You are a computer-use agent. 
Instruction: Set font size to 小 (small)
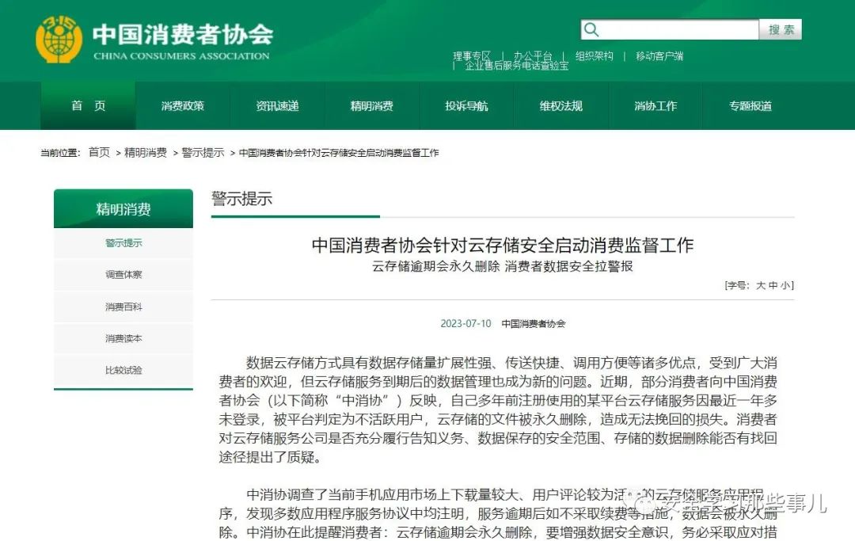[x=784, y=286]
